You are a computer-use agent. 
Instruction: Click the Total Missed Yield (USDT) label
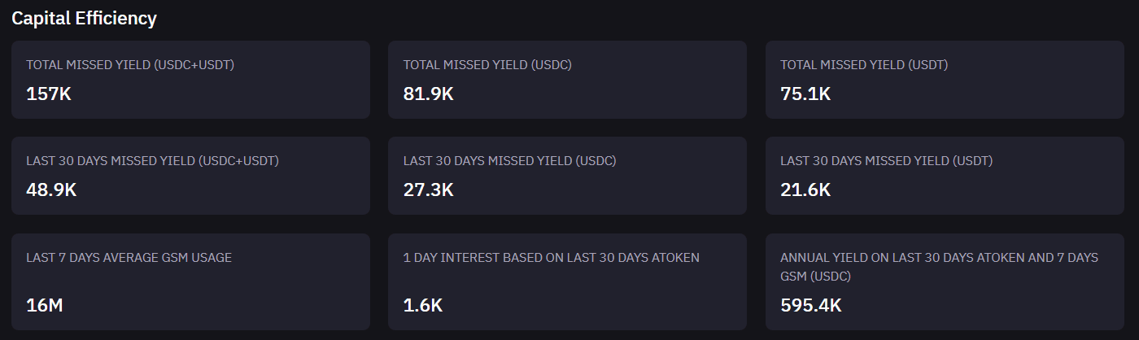click(x=864, y=64)
